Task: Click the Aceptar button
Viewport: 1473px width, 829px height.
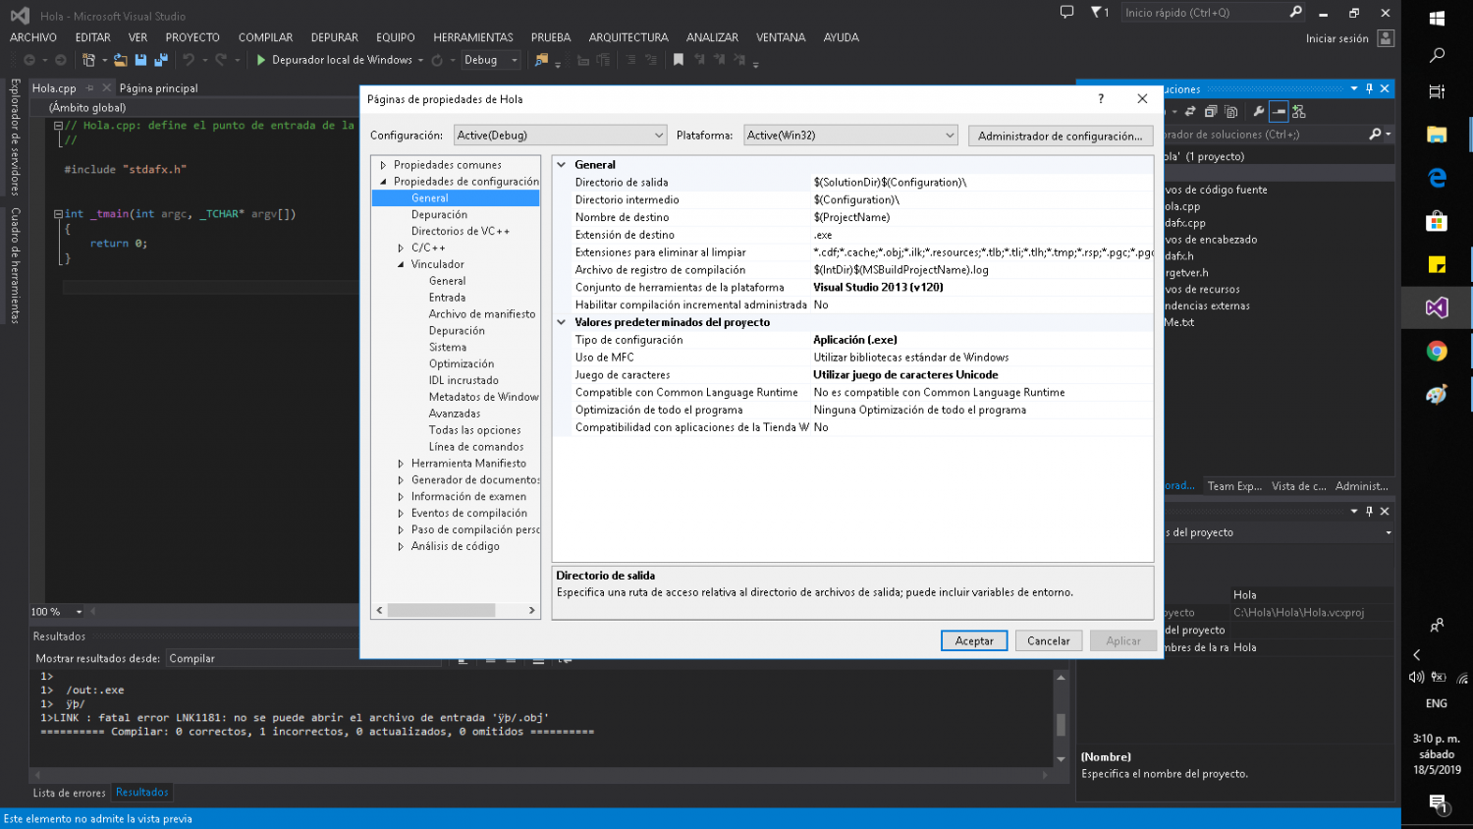Action: coord(974,640)
